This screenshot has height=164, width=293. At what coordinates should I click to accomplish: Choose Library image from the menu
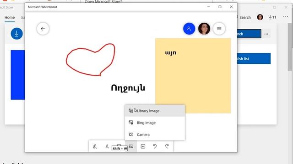(x=155, y=111)
